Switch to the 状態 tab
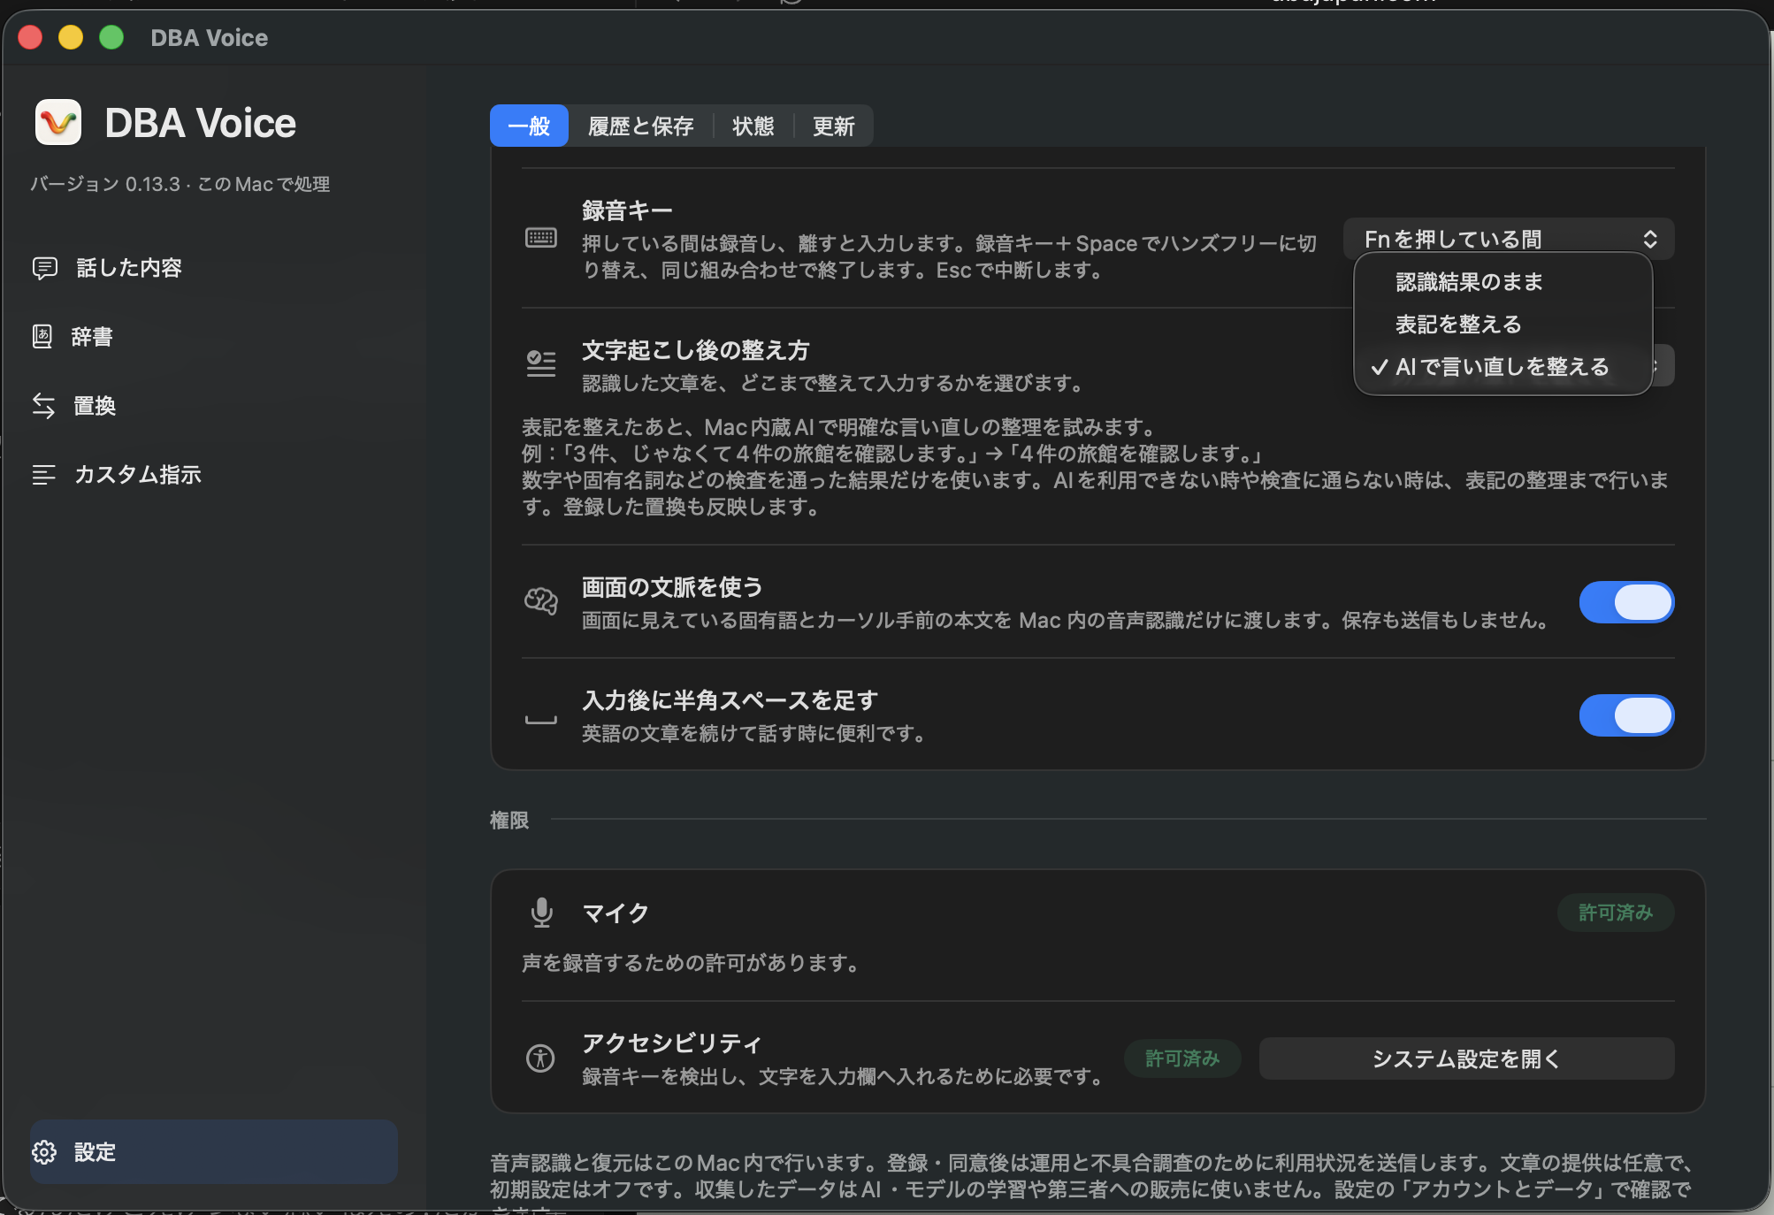 pos(753,126)
